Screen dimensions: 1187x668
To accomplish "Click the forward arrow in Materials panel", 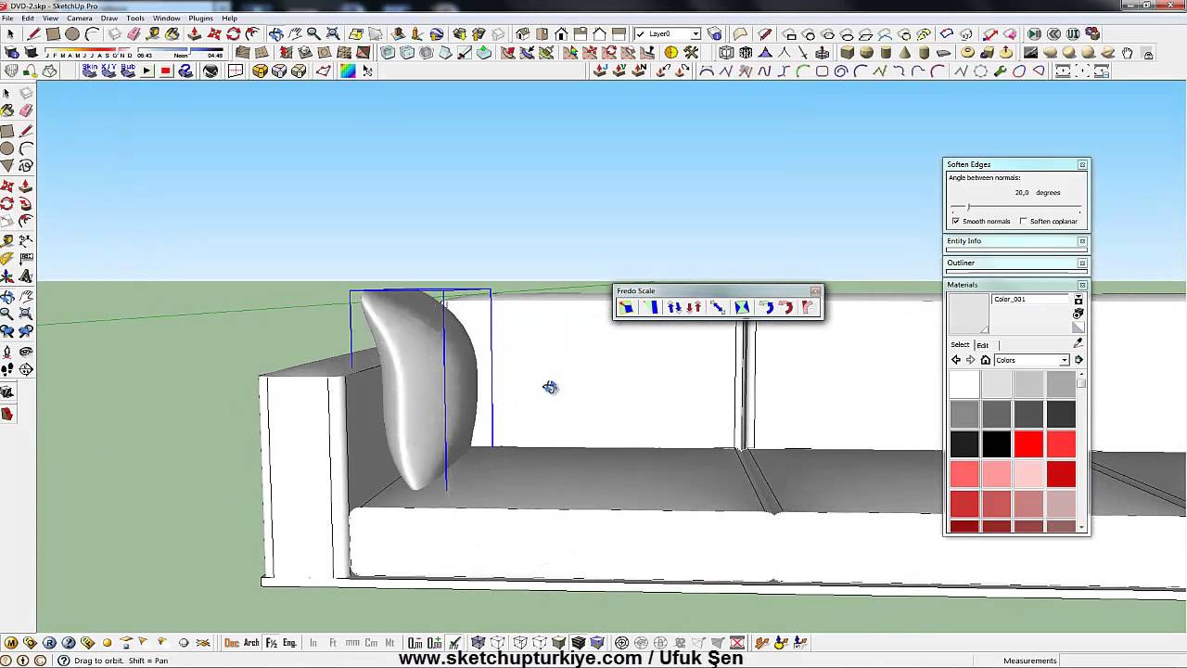I will pyautogui.click(x=971, y=360).
